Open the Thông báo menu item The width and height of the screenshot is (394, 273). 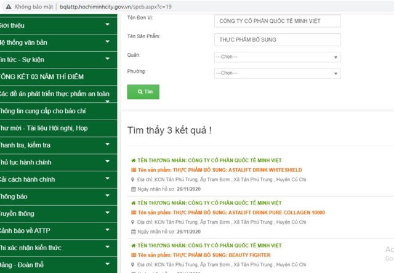[14, 197]
